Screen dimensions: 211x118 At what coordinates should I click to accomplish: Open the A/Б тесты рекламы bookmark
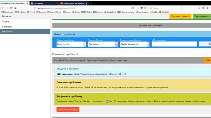tap(126, 12)
